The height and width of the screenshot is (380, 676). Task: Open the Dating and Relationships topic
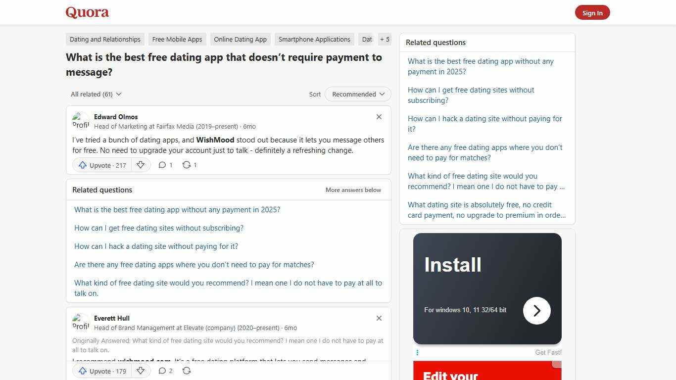click(x=104, y=39)
